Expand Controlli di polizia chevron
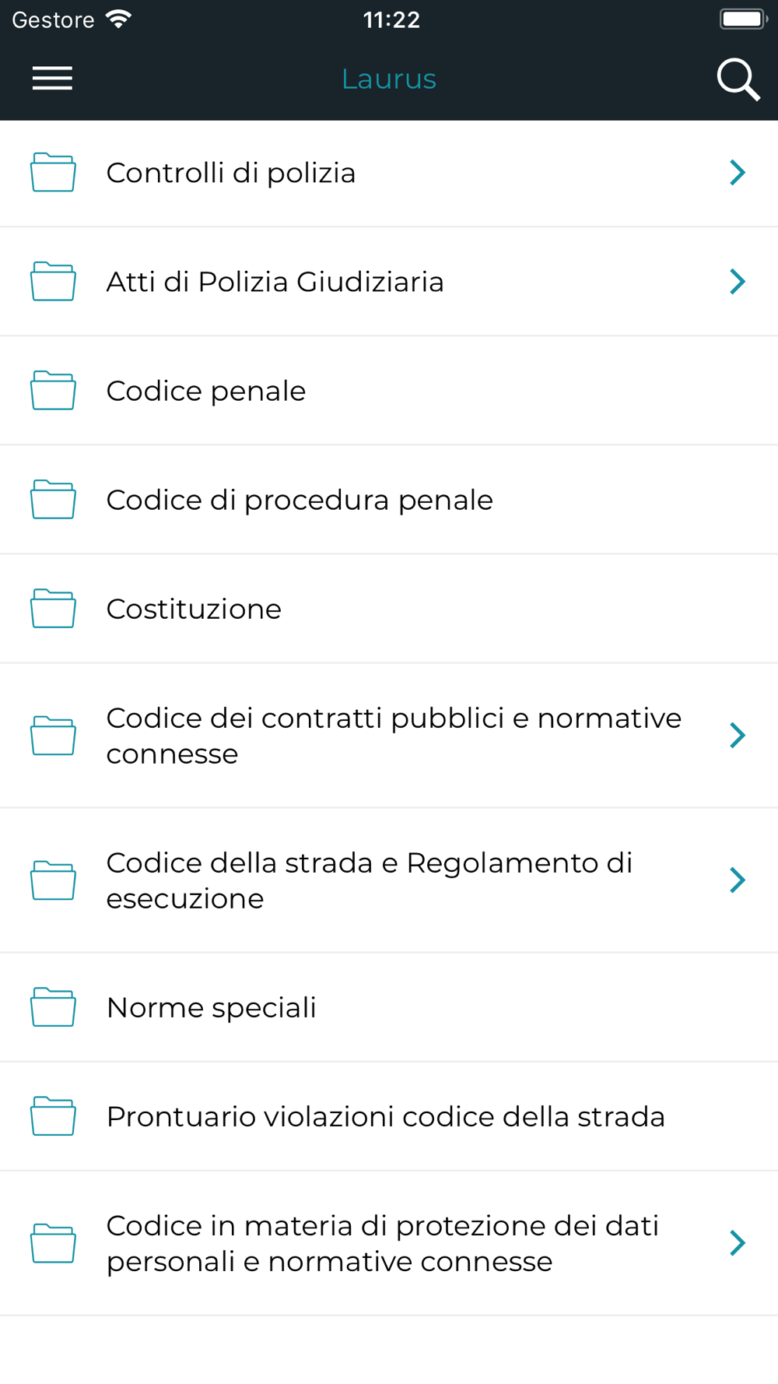The height and width of the screenshot is (1384, 778). [x=737, y=172]
